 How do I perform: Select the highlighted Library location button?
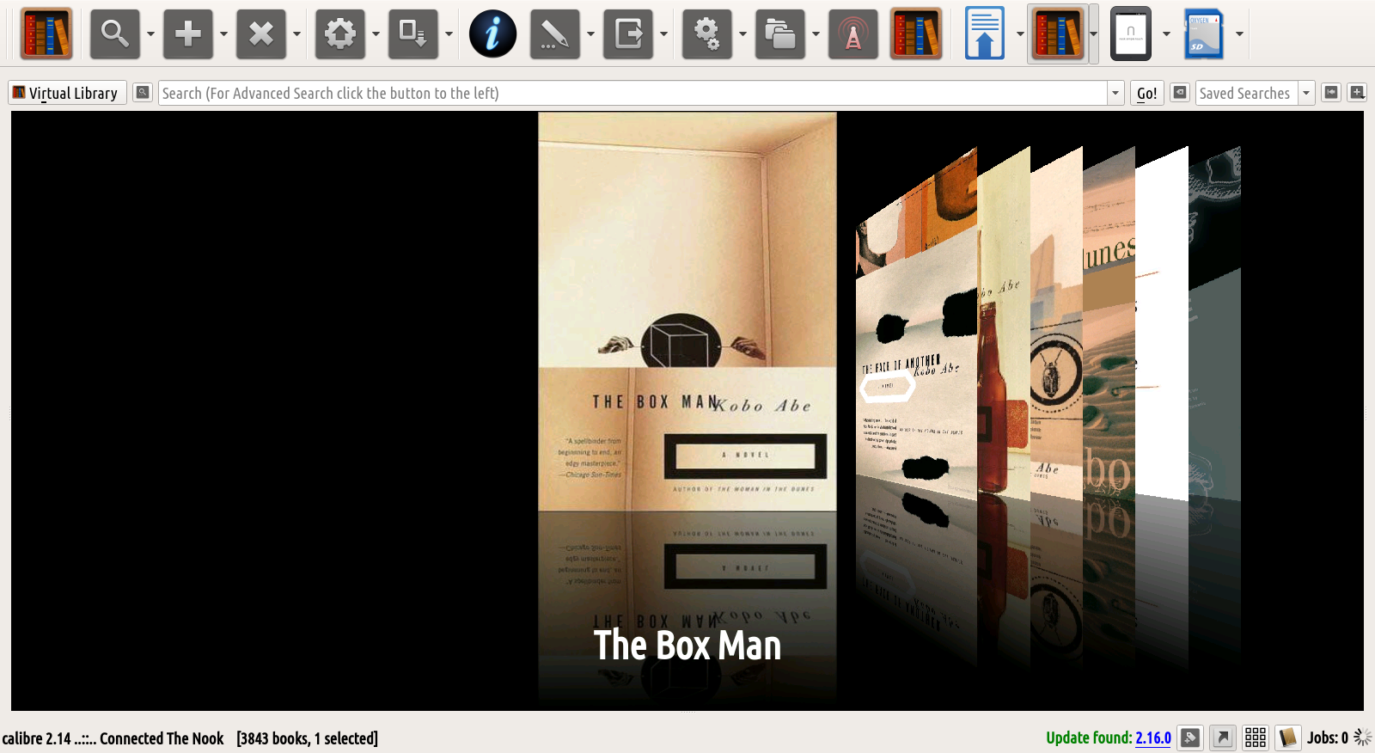tap(1058, 34)
